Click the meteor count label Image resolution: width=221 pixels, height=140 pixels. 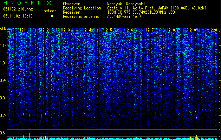pos(50,11)
